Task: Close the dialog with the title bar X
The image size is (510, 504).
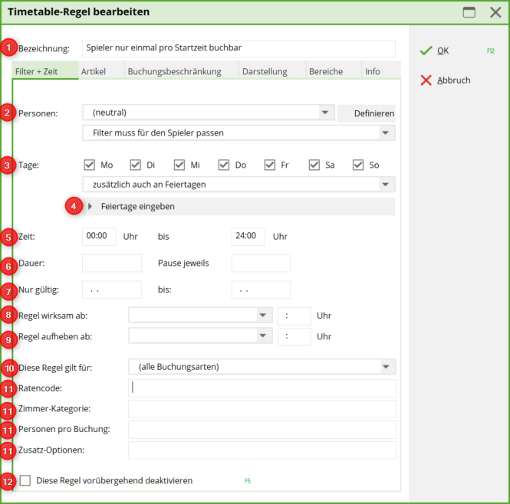Action: [x=495, y=12]
